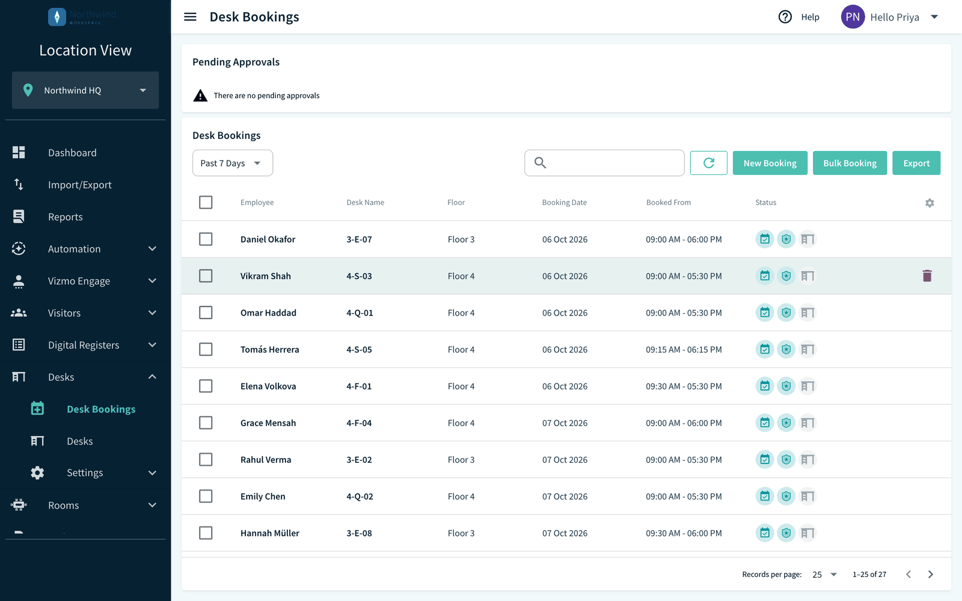Viewport: 962px width, 601px height.
Task: Go to next page of records
Action: 931,575
